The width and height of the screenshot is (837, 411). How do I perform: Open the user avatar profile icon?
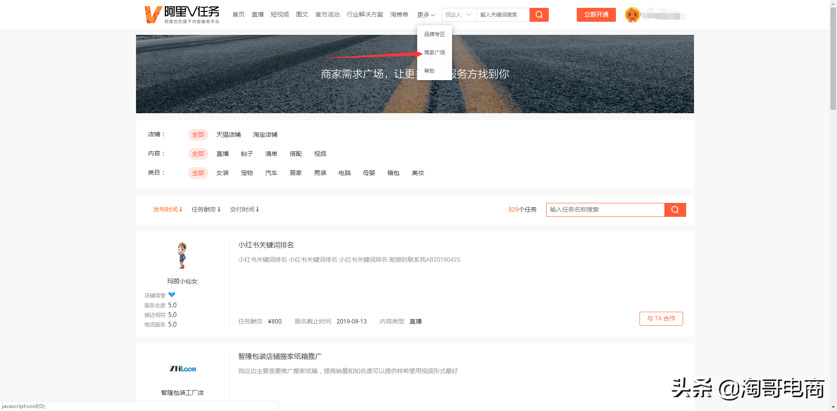click(x=632, y=15)
